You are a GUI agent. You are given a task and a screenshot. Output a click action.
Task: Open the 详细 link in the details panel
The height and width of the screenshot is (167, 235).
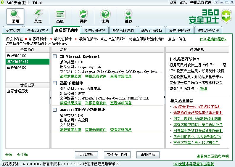203,89
